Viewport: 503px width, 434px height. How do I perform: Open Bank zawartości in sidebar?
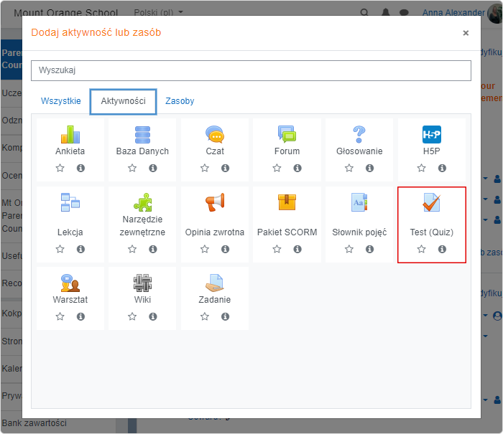coord(34,423)
